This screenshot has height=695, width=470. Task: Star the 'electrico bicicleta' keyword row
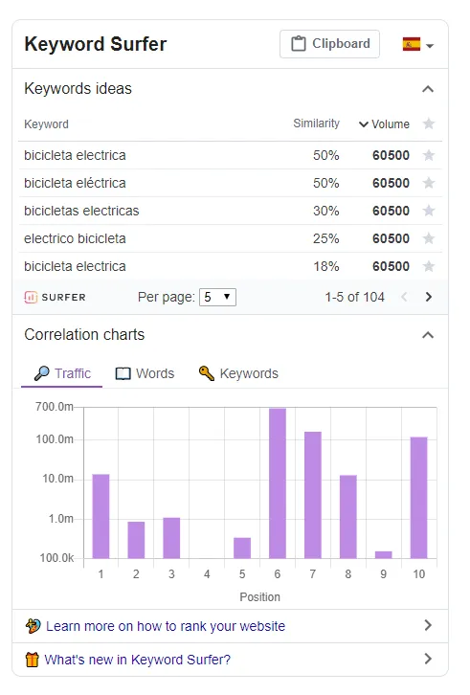428,238
